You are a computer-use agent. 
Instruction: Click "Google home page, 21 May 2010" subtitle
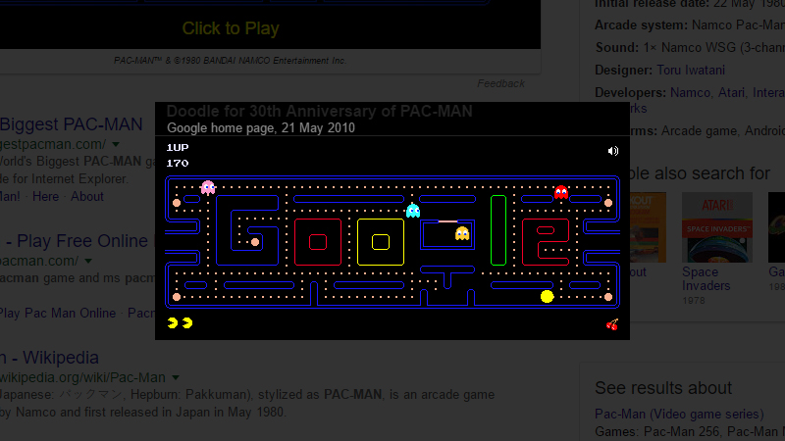(x=261, y=128)
